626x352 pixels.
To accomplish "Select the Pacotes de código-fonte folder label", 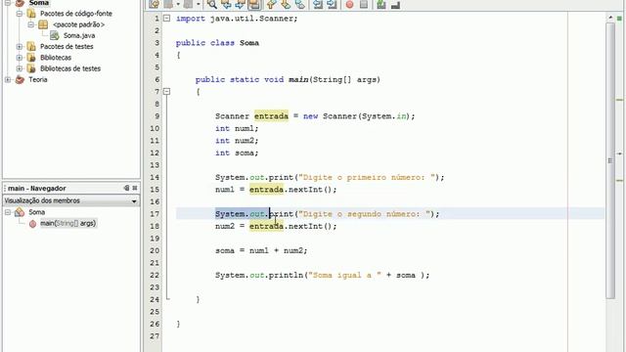I will tap(76, 14).
